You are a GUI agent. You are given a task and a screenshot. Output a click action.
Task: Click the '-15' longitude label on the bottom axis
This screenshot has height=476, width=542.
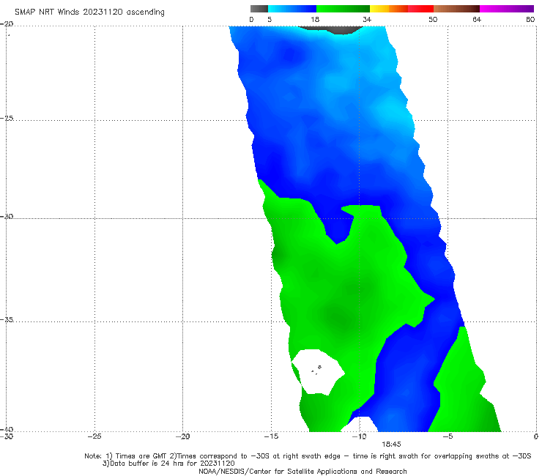[x=271, y=436]
